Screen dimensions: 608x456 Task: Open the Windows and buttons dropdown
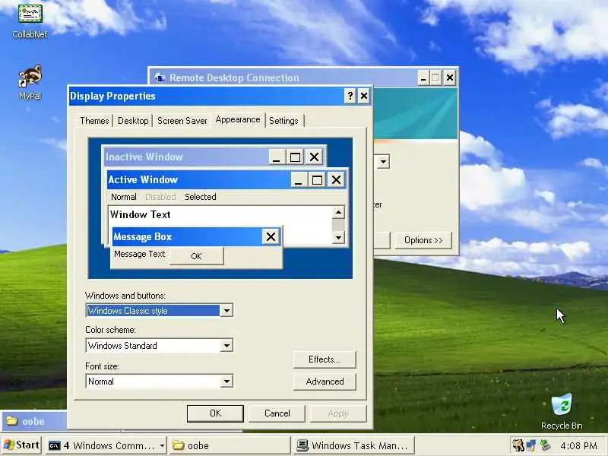(226, 311)
